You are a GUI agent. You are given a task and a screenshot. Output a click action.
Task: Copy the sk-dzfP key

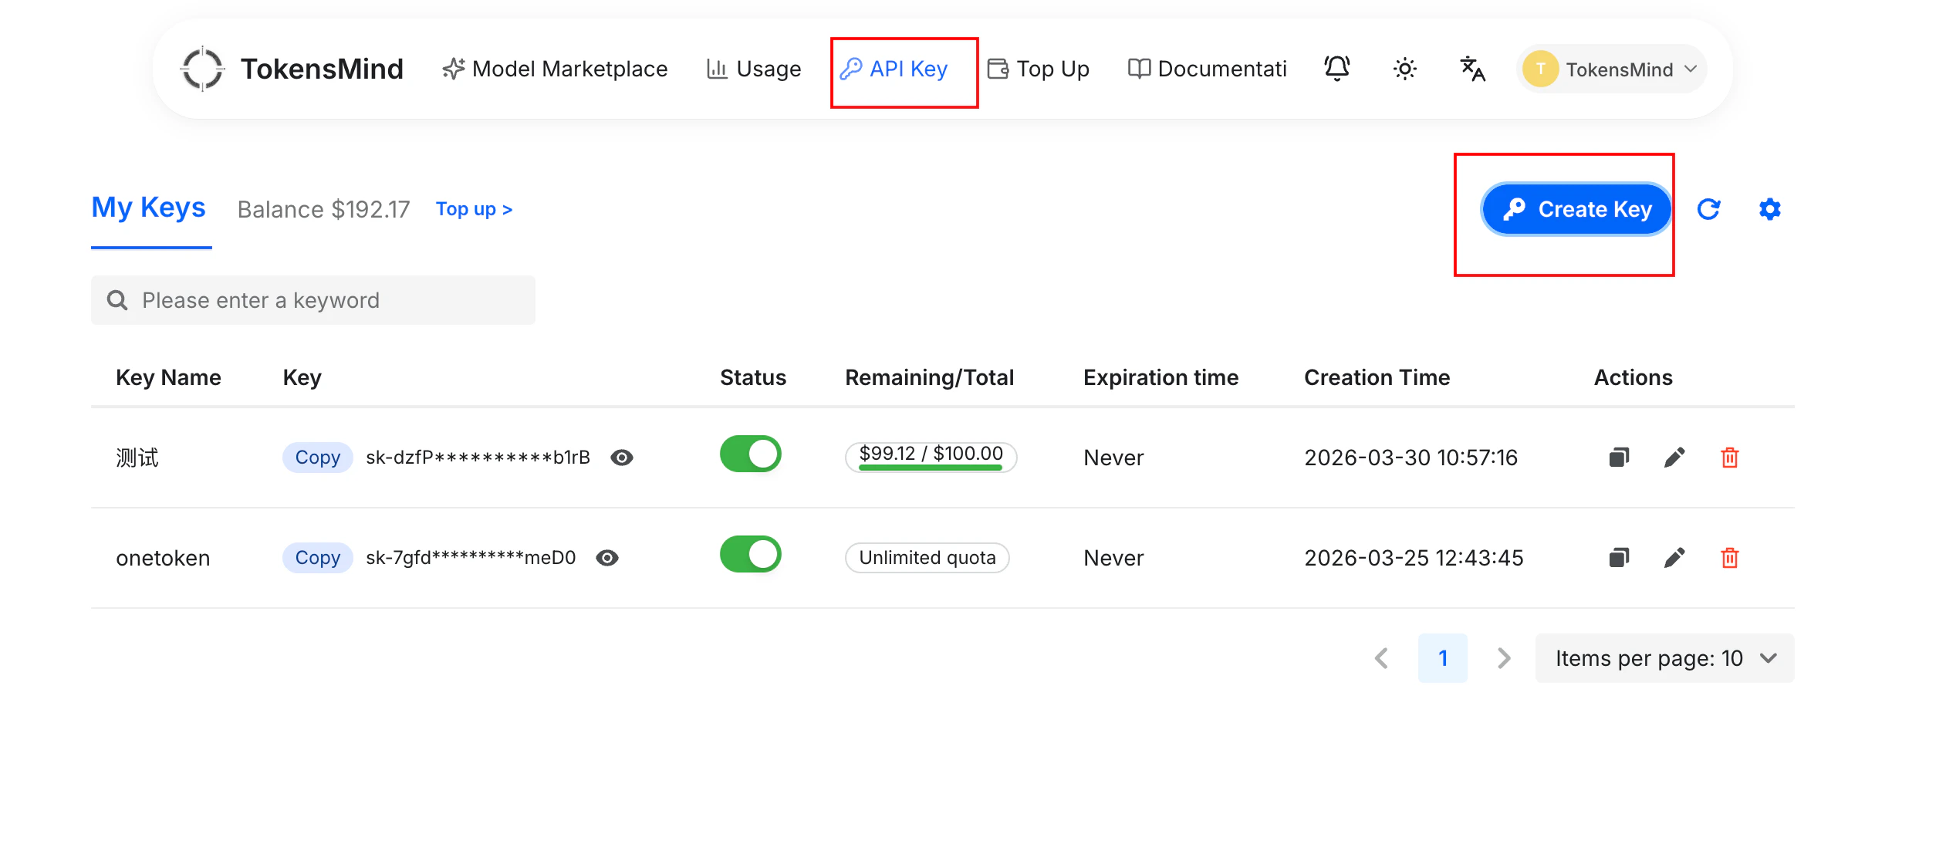pyautogui.click(x=317, y=458)
